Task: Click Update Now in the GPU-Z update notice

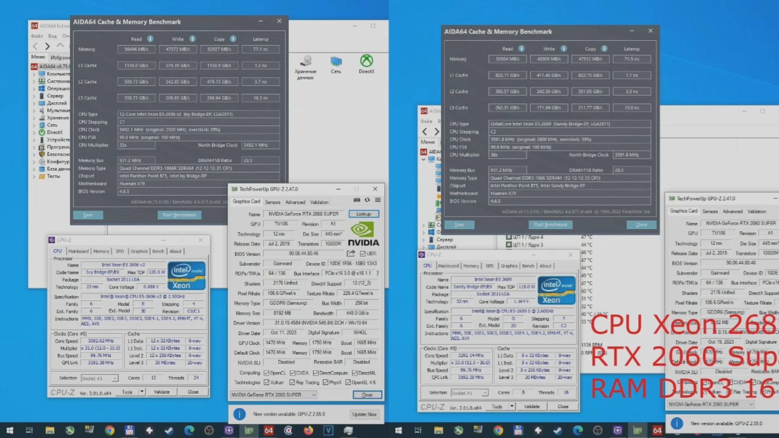Action: pyautogui.click(x=364, y=414)
